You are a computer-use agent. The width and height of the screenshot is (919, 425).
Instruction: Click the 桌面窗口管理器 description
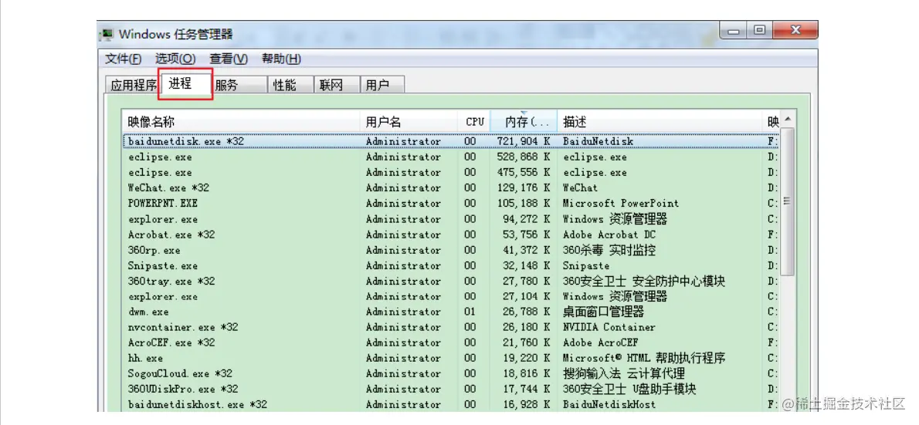pos(603,312)
